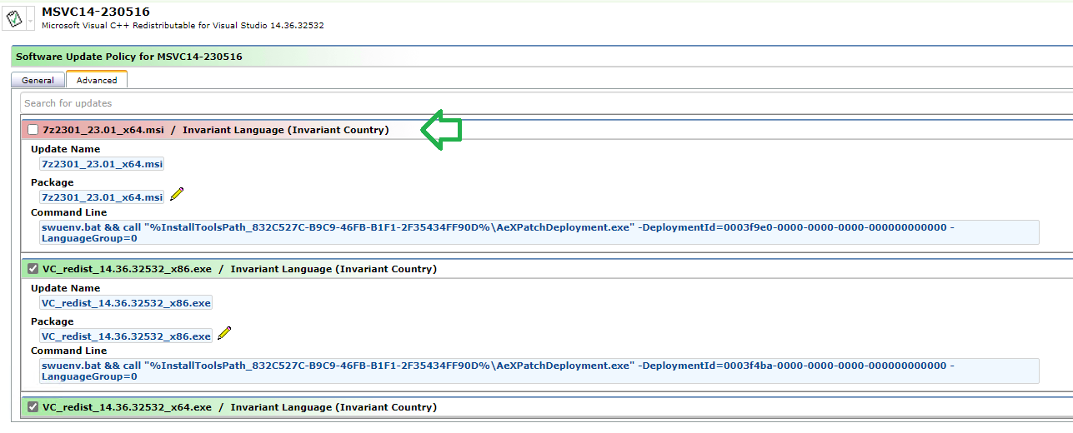Select the 7z2301_23.01_x64.msi header row title
This screenshot has height=433, width=1073.
coord(215,130)
